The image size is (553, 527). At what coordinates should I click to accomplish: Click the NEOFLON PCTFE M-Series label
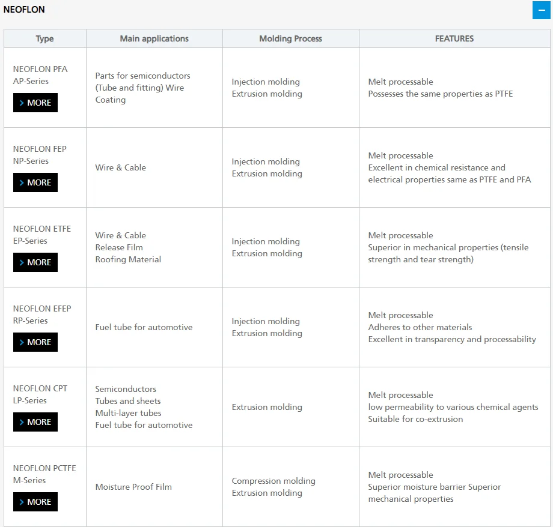[44, 474]
